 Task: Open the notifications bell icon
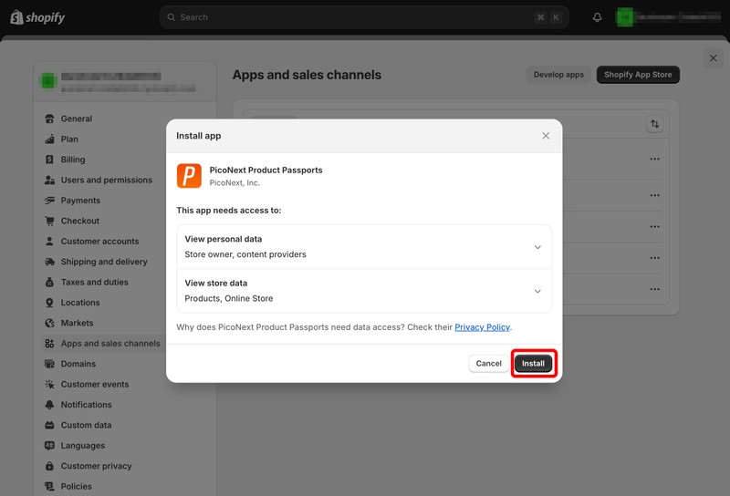tap(598, 17)
